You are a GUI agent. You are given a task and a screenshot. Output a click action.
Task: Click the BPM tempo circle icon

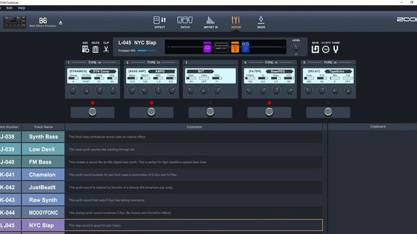326,49
